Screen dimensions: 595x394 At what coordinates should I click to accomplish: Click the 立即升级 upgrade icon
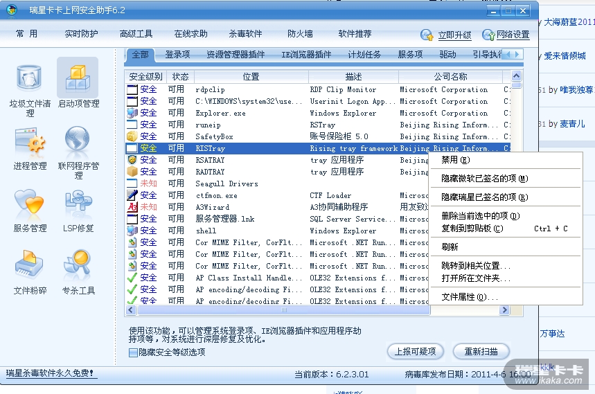pyautogui.click(x=427, y=35)
